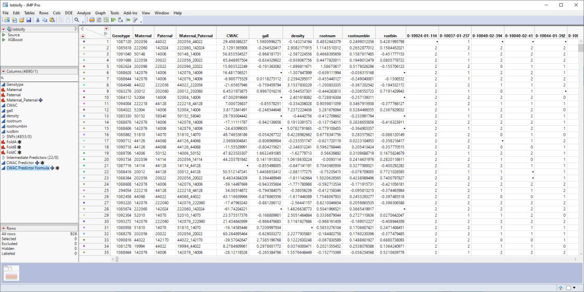Click the Paste clipboard toolbar icon

(x=51, y=20)
